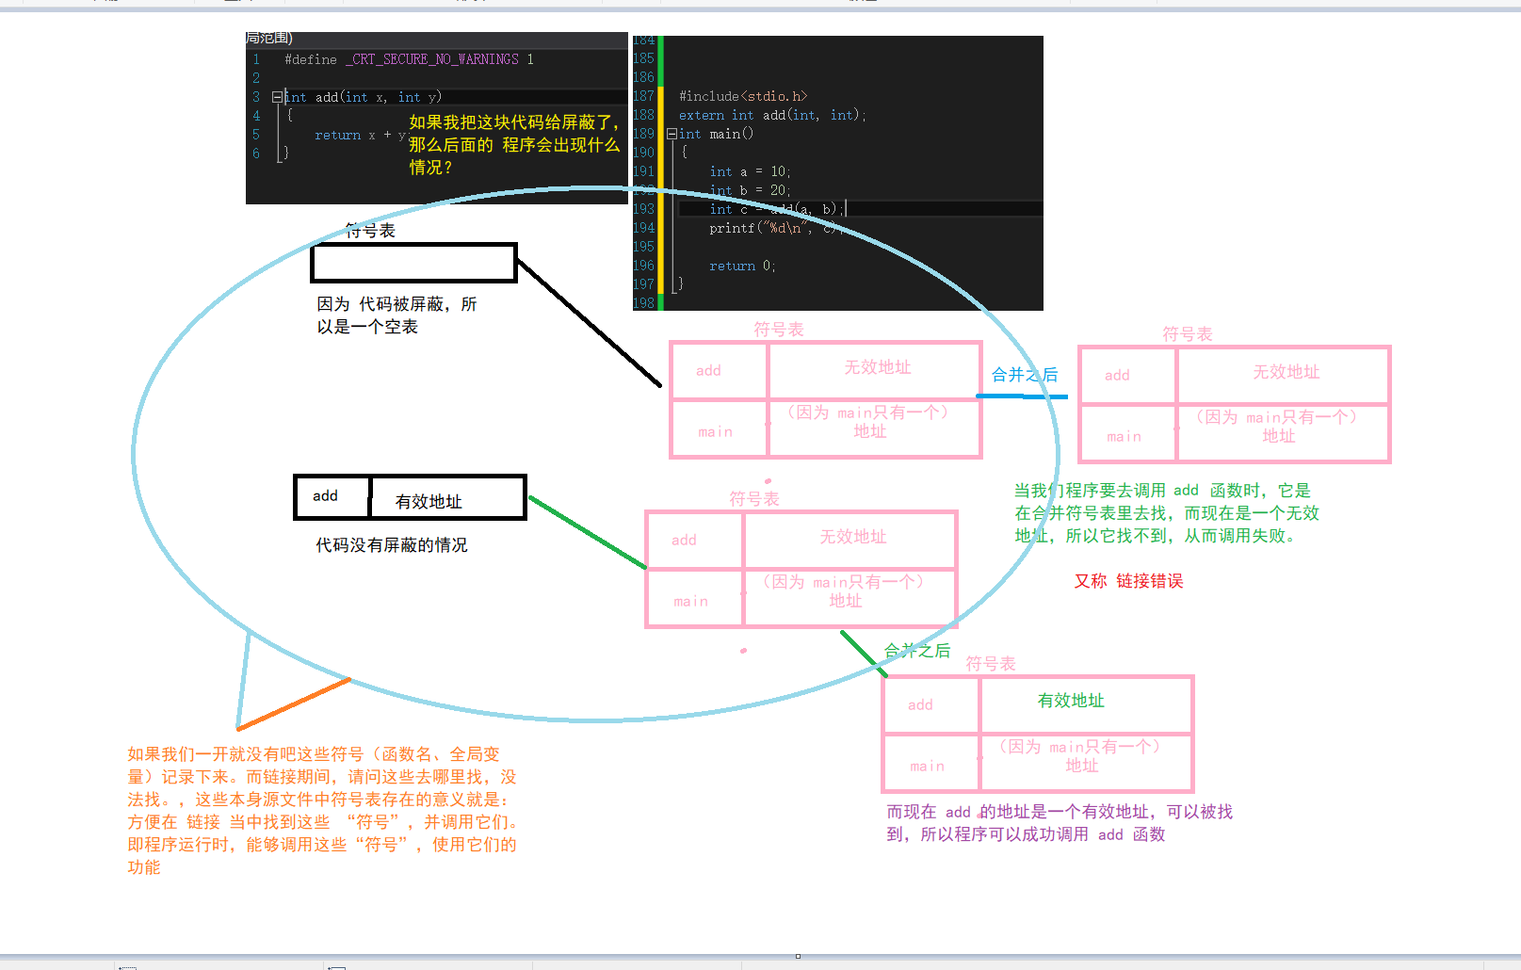Click the 'return 0;' code line

743,266
